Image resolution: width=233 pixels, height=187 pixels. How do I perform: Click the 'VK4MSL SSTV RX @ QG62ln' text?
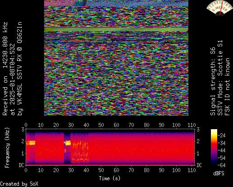20,69
